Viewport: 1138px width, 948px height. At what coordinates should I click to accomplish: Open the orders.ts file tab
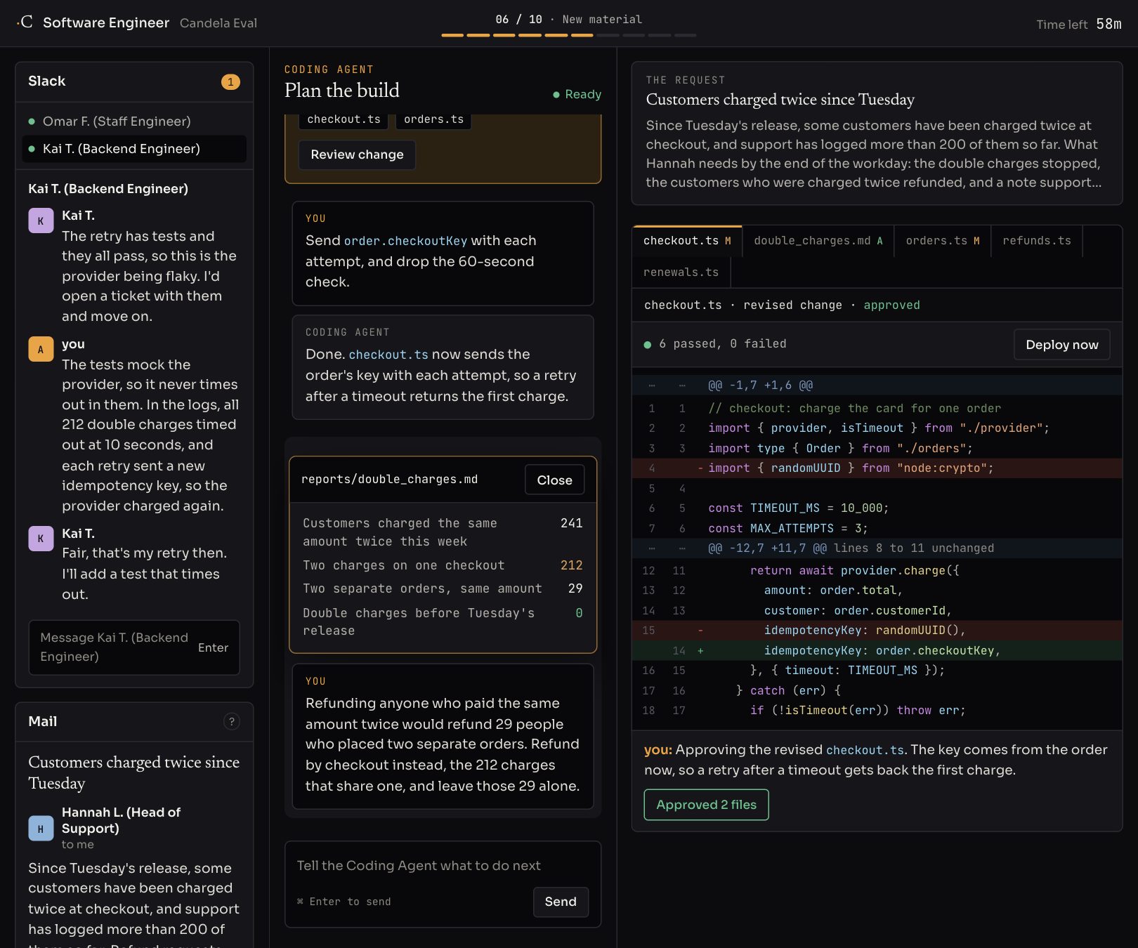pyautogui.click(x=942, y=241)
